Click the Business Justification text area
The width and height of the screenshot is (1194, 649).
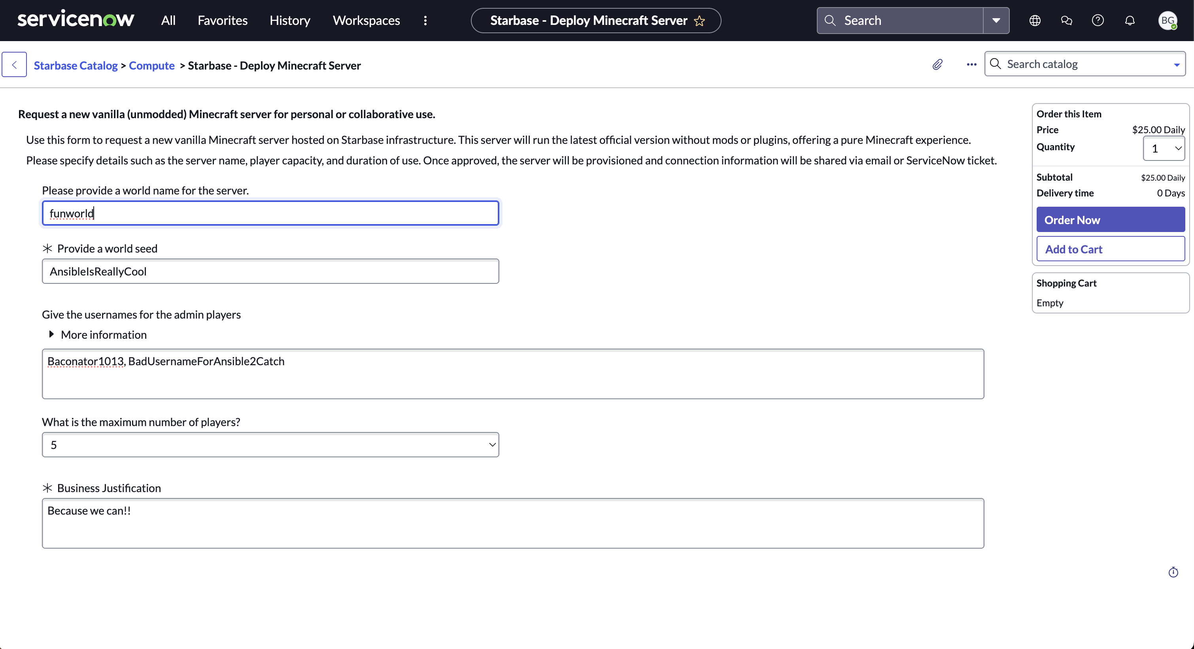point(513,523)
